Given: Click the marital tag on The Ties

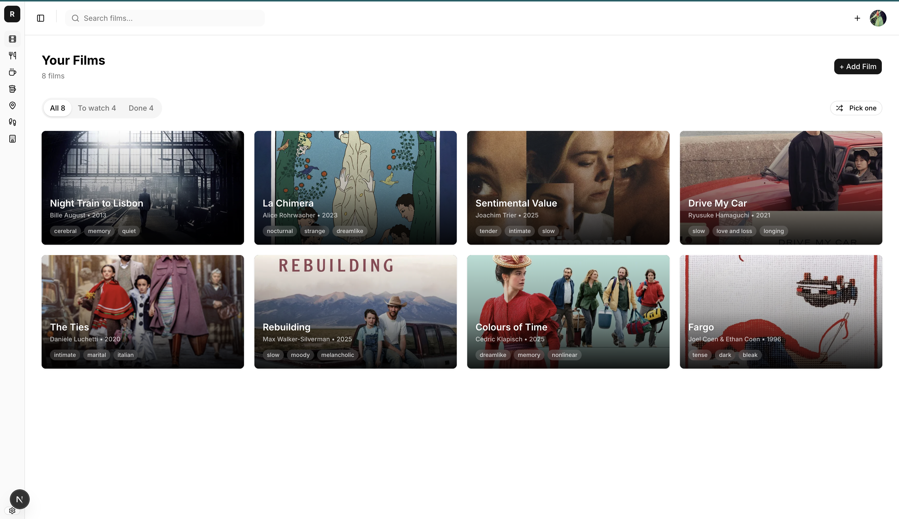Looking at the screenshot, I should pyautogui.click(x=97, y=355).
